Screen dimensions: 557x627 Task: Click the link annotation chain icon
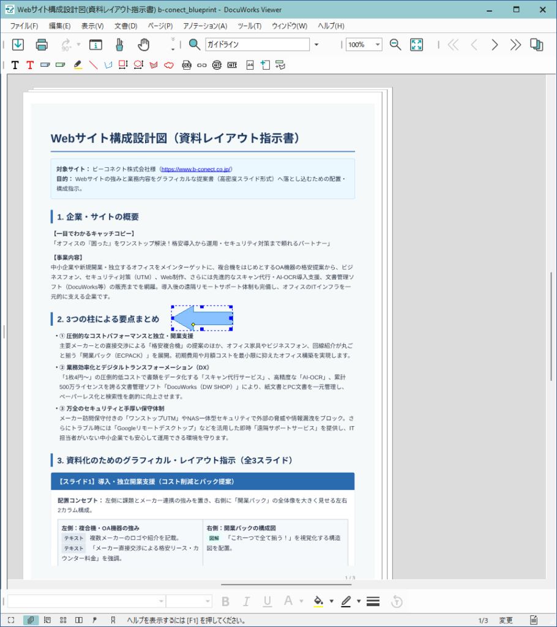(202, 65)
